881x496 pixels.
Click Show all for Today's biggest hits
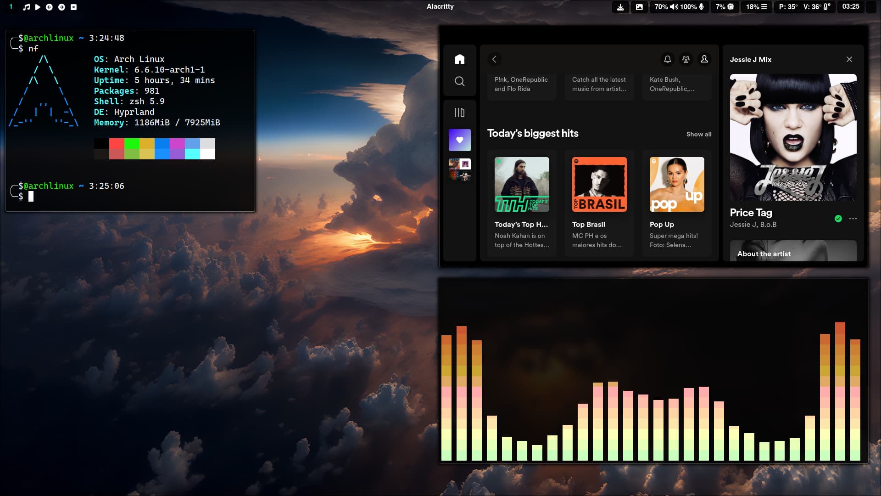(698, 134)
